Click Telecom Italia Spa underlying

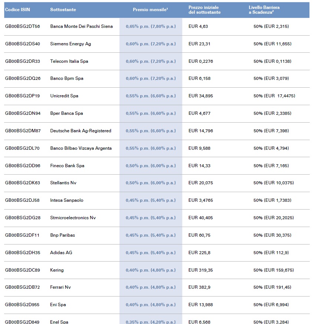69,61
